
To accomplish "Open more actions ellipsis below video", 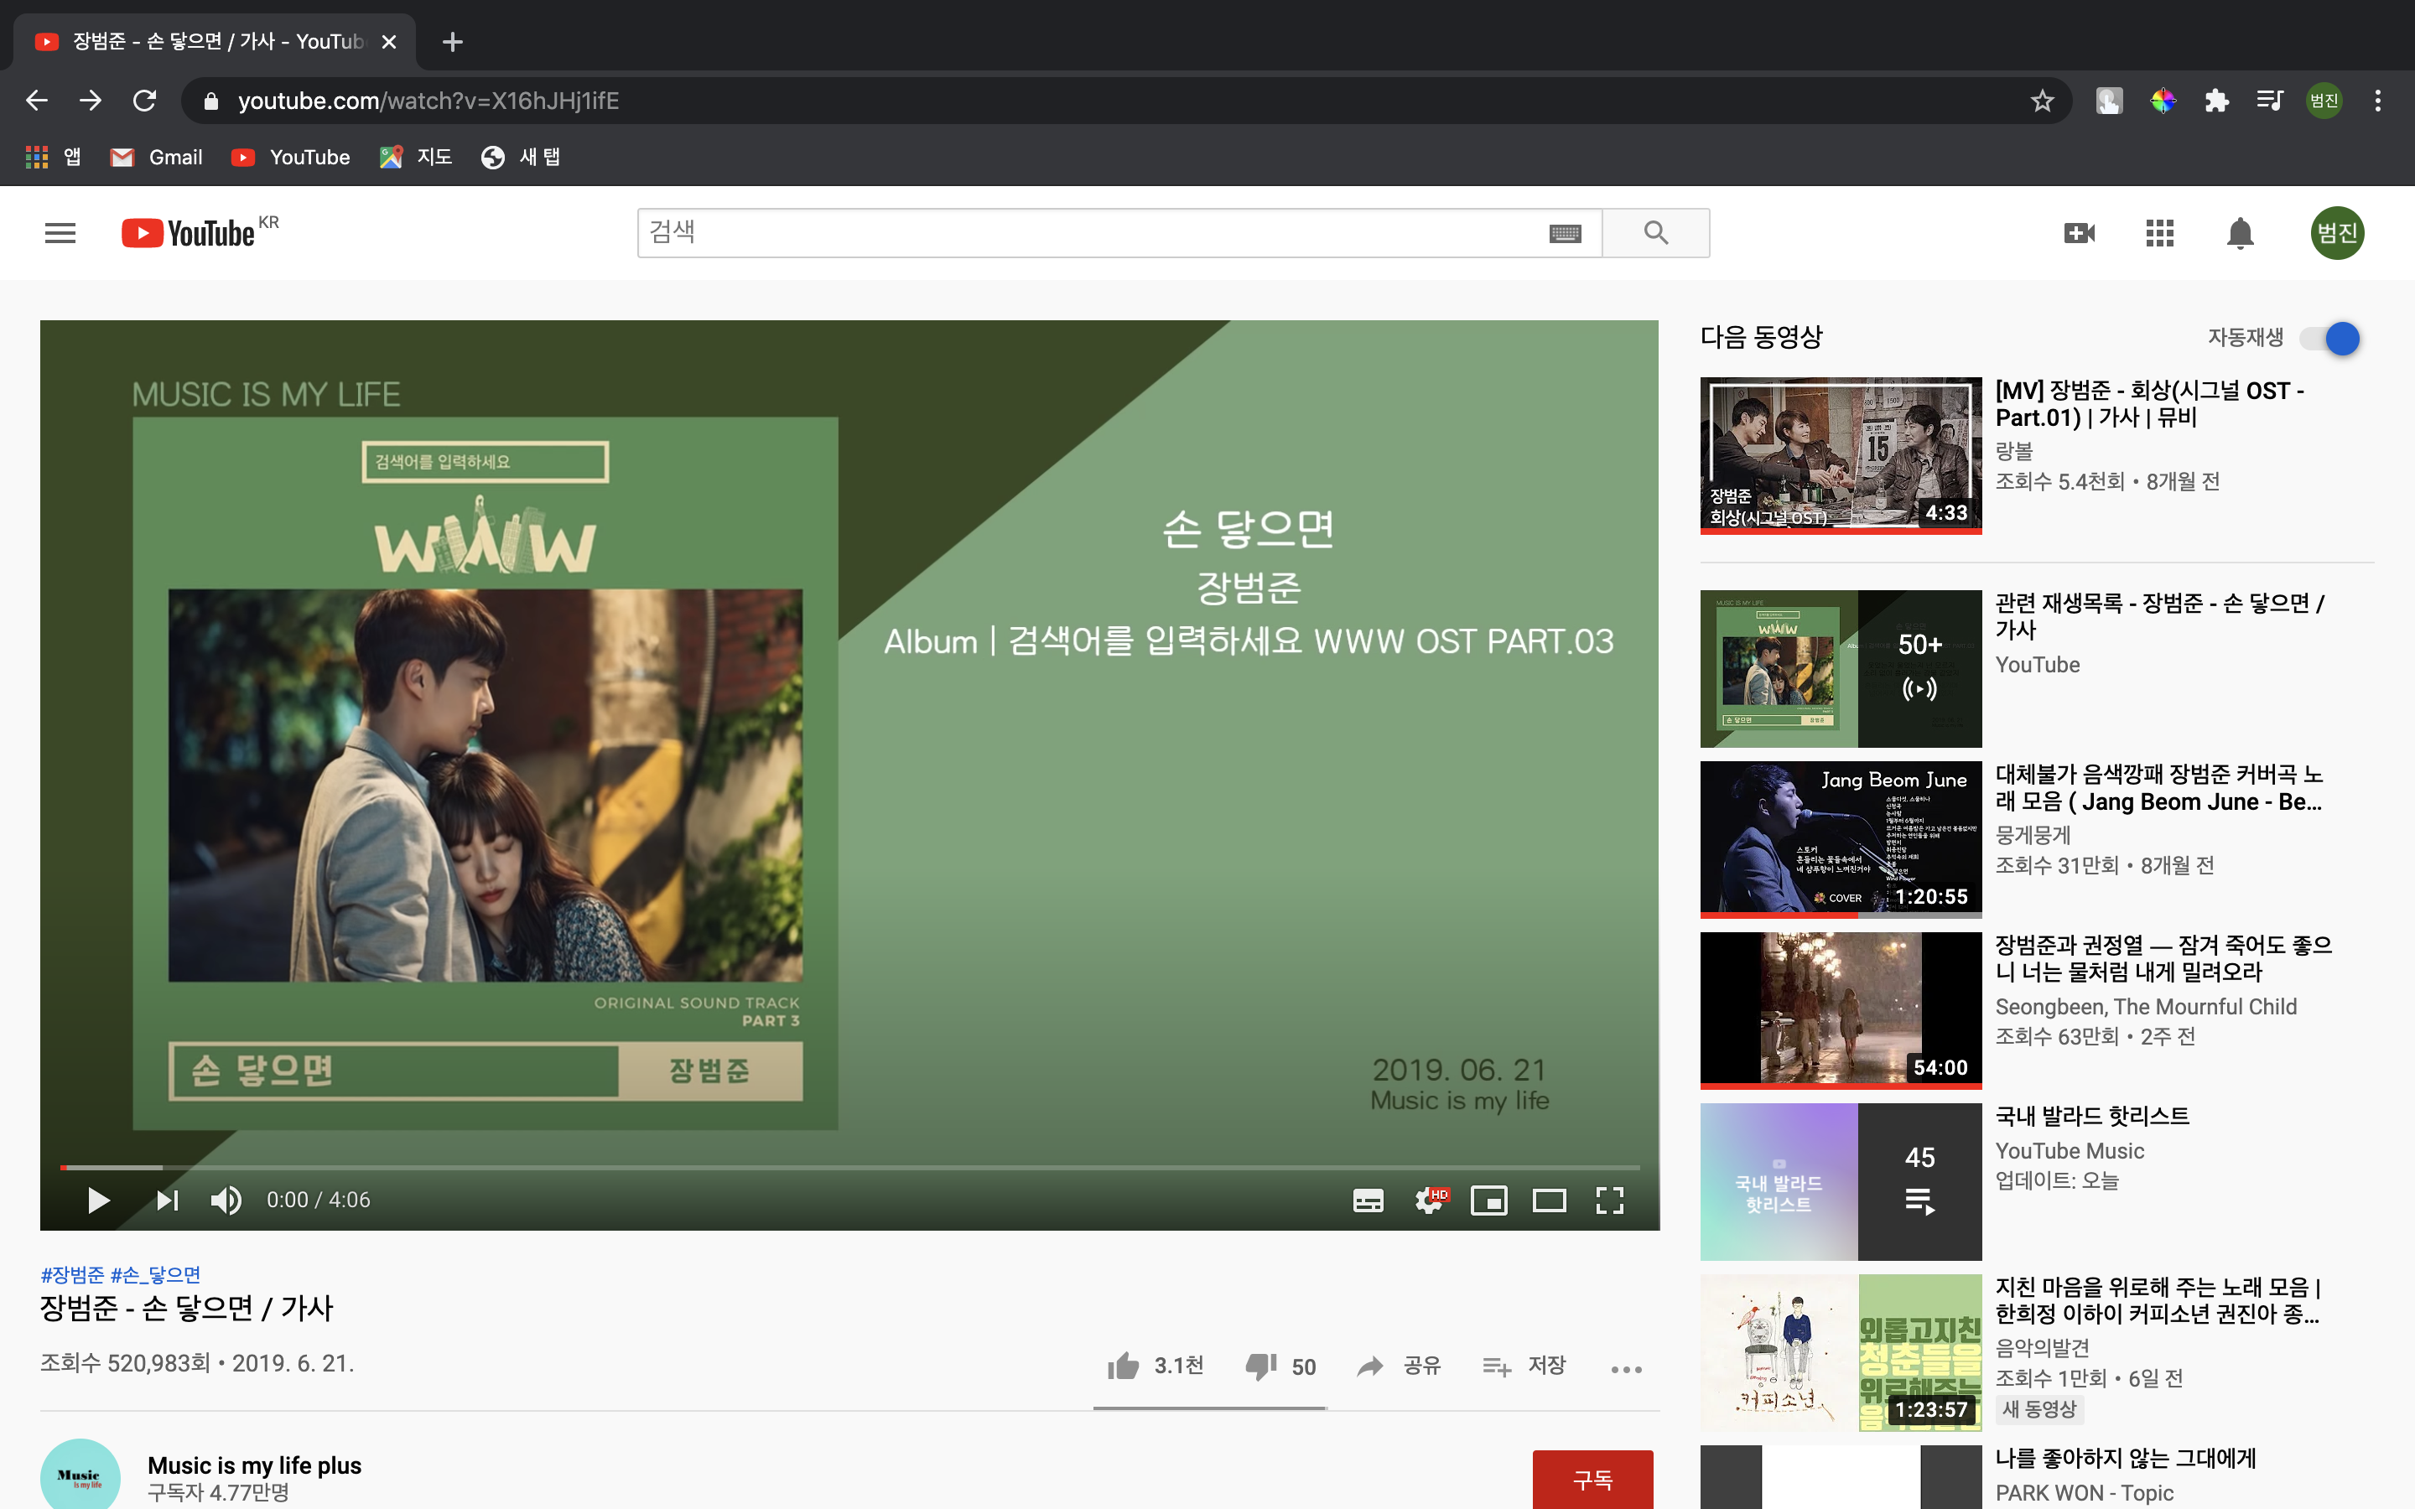I will (x=1626, y=1369).
